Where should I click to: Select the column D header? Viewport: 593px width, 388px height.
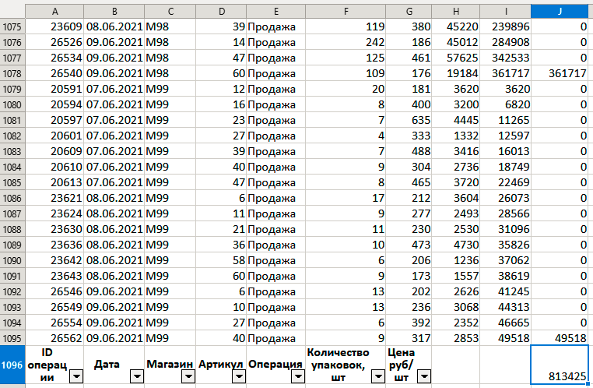pos(221,11)
